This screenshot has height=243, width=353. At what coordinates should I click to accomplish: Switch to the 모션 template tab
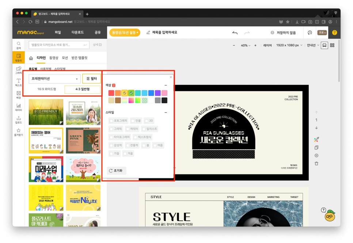click(65, 58)
